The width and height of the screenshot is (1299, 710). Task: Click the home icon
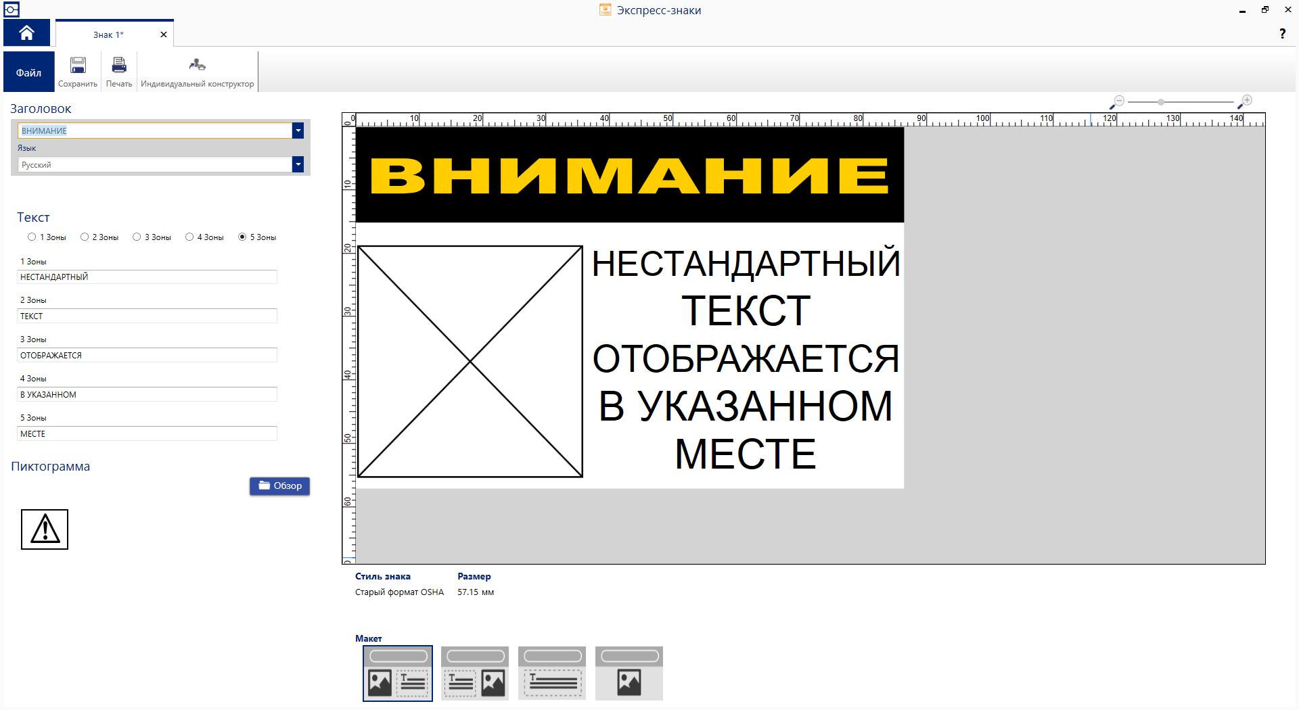click(x=26, y=32)
